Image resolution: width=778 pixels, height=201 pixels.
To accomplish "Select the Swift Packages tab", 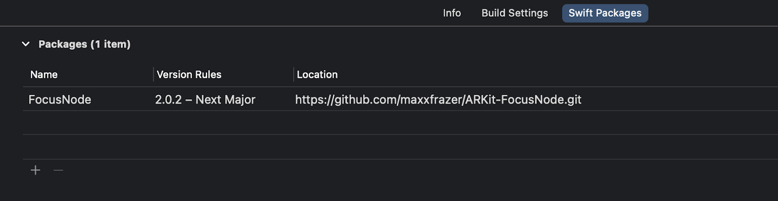I will [x=605, y=13].
